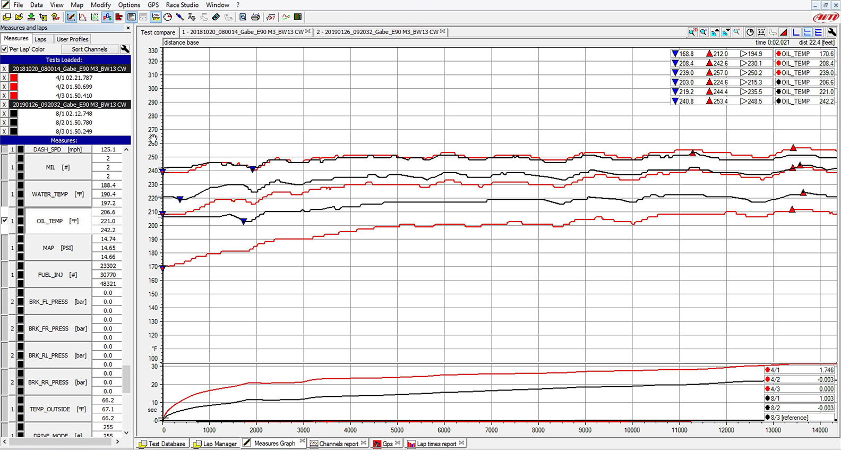Click the XY Plot toolbar icon

(95, 17)
